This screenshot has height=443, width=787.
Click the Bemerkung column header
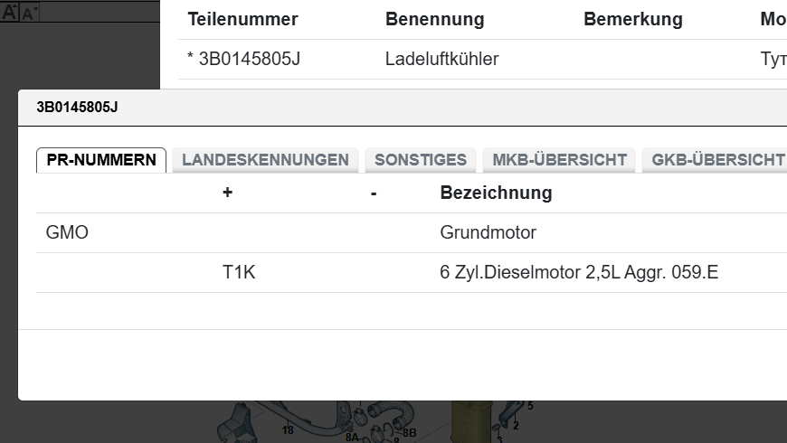click(x=633, y=19)
